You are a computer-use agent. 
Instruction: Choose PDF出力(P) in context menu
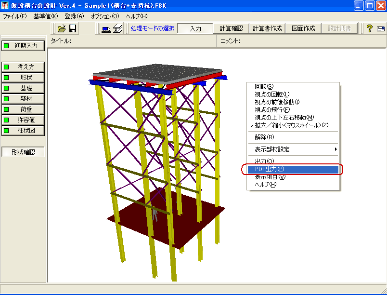293,169
